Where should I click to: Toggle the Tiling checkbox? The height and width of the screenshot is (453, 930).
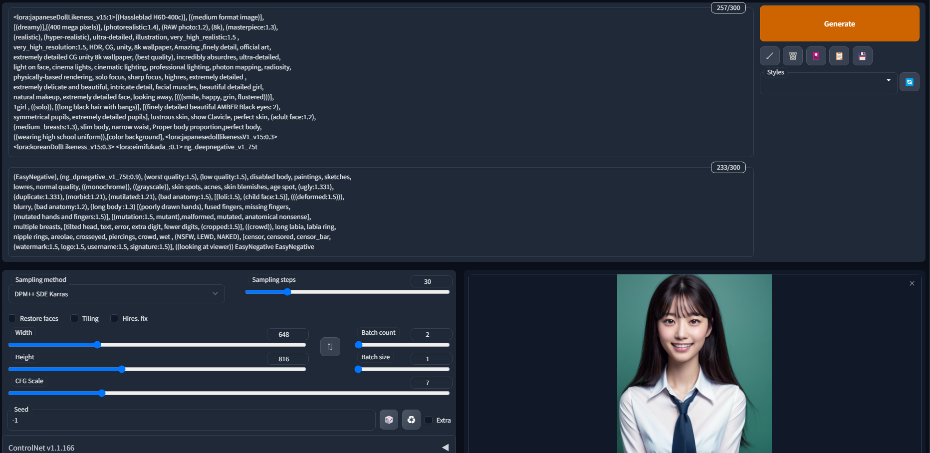74,318
